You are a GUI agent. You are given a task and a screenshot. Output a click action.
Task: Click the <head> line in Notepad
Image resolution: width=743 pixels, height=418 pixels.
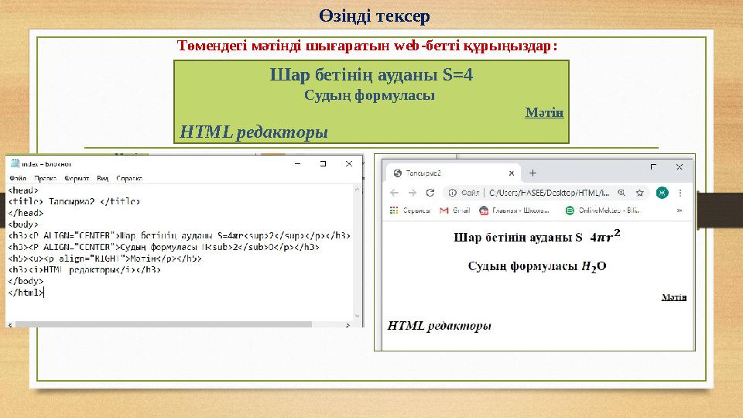point(23,190)
